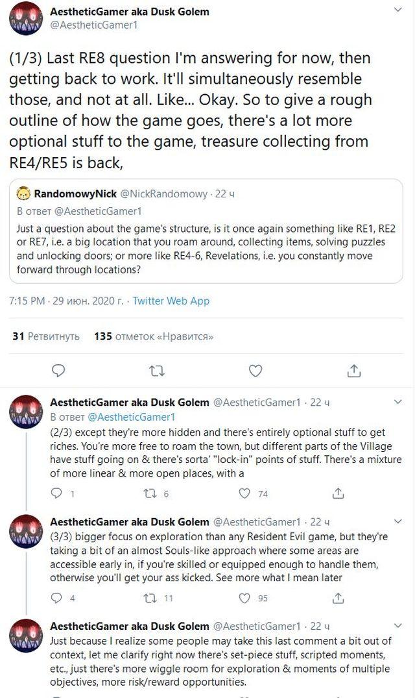
Task: Like the (2/3) tweet with 74 likes
Action: [244, 493]
